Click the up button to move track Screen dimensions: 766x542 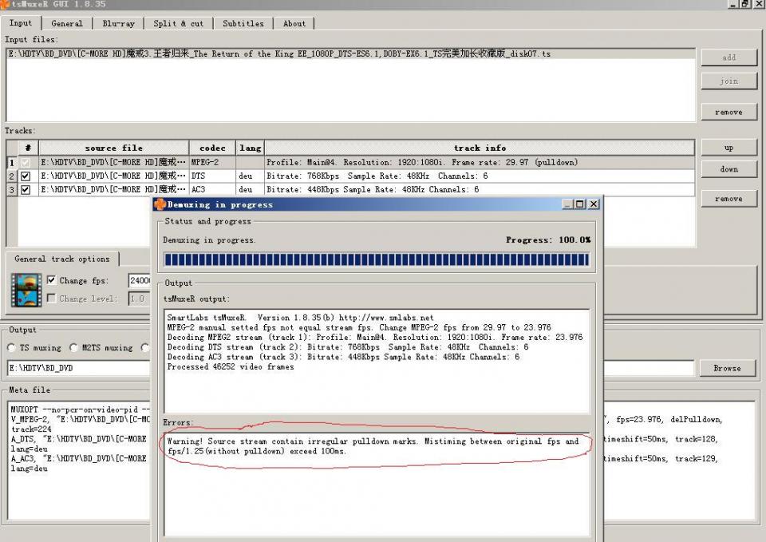[x=728, y=148]
